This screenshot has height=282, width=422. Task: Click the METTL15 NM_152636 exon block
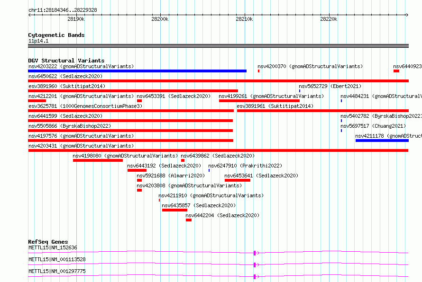coord(255,253)
